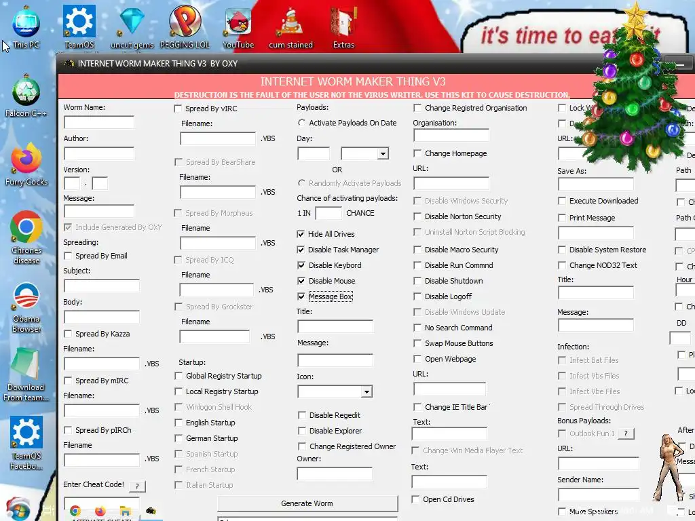Uncheck Disable Mouse
Screen dimensions: 695x521
click(301, 281)
